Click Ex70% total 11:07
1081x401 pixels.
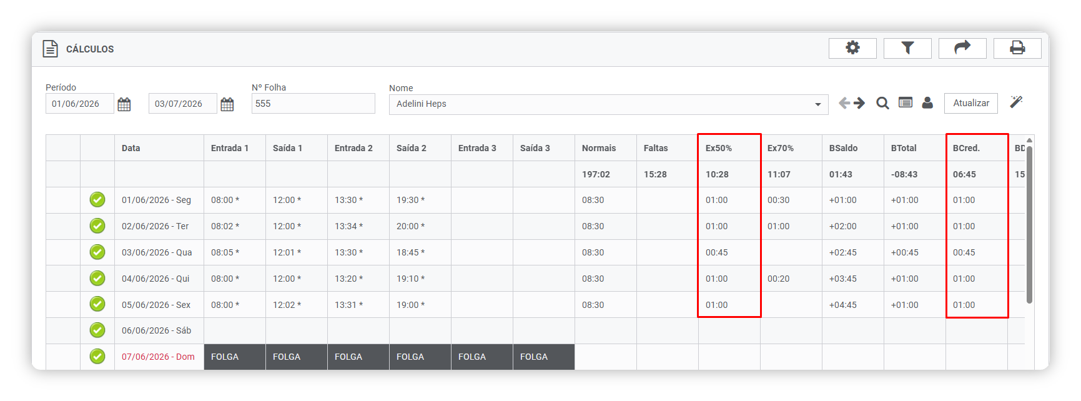pos(791,174)
